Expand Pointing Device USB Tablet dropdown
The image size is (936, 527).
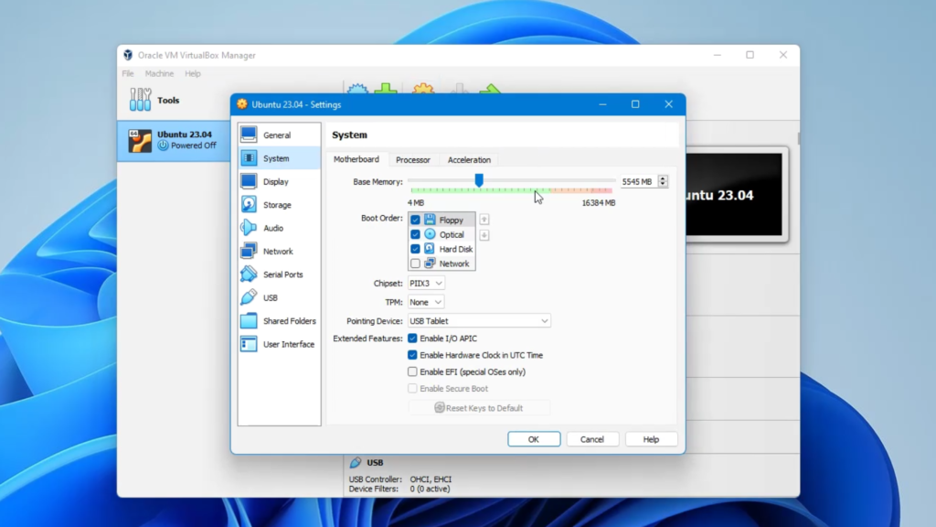pyautogui.click(x=479, y=321)
